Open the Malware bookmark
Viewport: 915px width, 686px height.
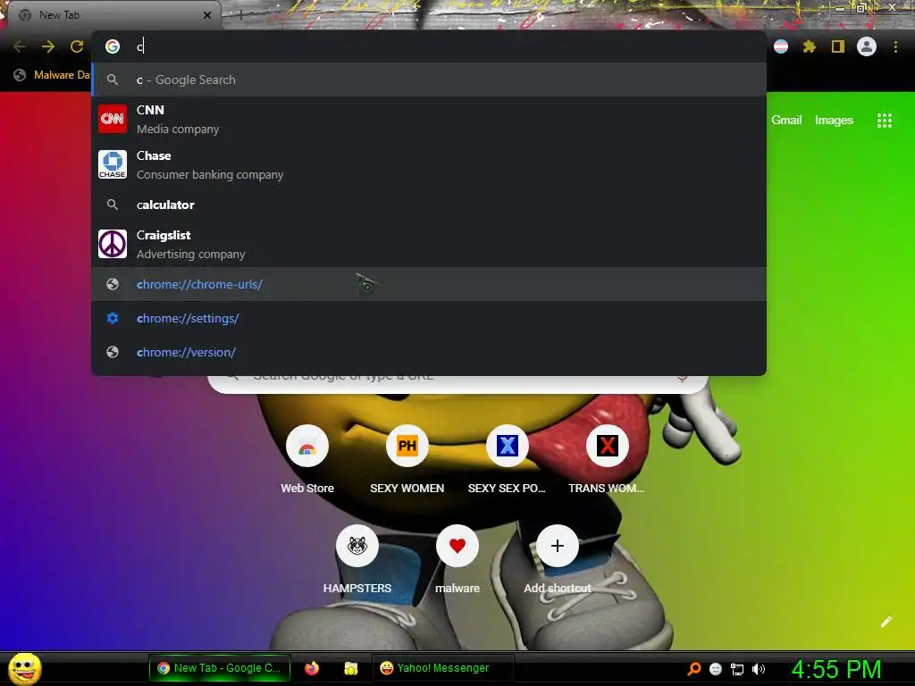[53, 75]
